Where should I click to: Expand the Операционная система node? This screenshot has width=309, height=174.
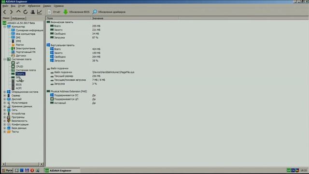[4, 92]
